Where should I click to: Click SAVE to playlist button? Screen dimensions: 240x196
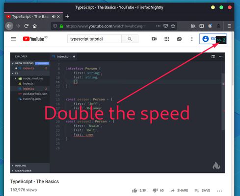pyautogui.click(x=202, y=191)
